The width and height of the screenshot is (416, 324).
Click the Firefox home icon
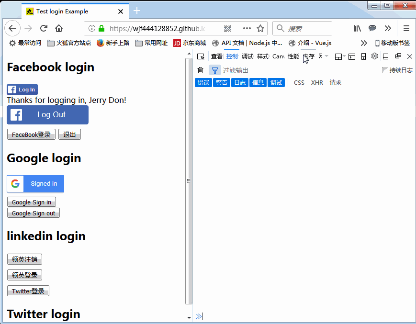coord(58,28)
